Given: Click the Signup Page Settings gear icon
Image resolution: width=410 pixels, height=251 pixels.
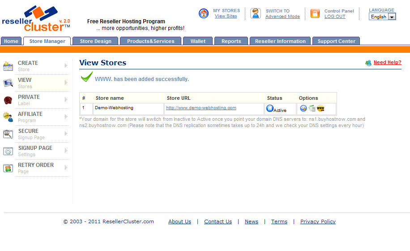Looking at the screenshot, I should point(8,151).
